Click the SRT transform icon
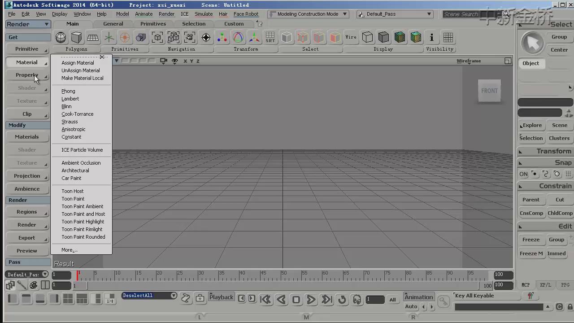This screenshot has height=323, width=574. pyautogui.click(x=270, y=37)
